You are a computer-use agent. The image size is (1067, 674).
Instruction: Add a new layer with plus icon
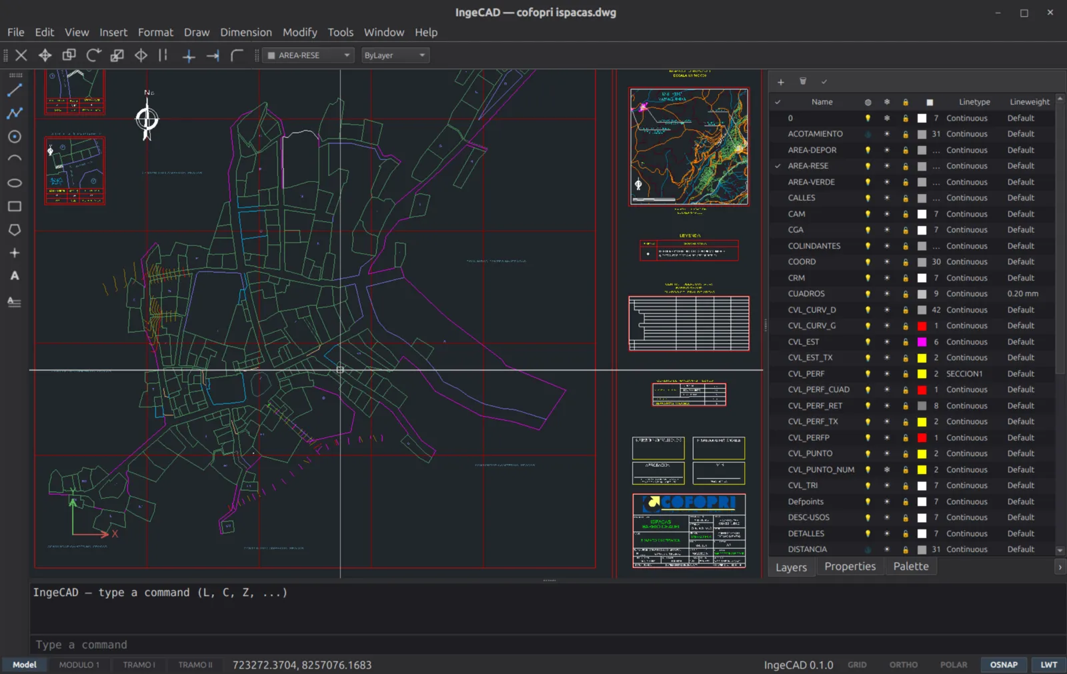[x=781, y=82]
